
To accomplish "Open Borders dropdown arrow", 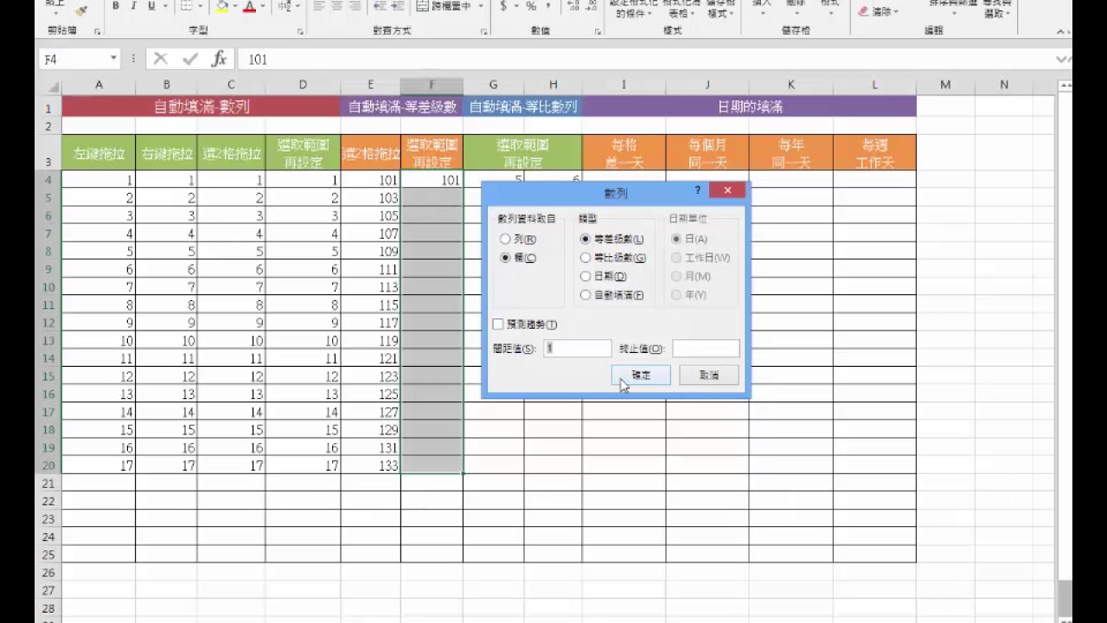I will click(x=199, y=6).
